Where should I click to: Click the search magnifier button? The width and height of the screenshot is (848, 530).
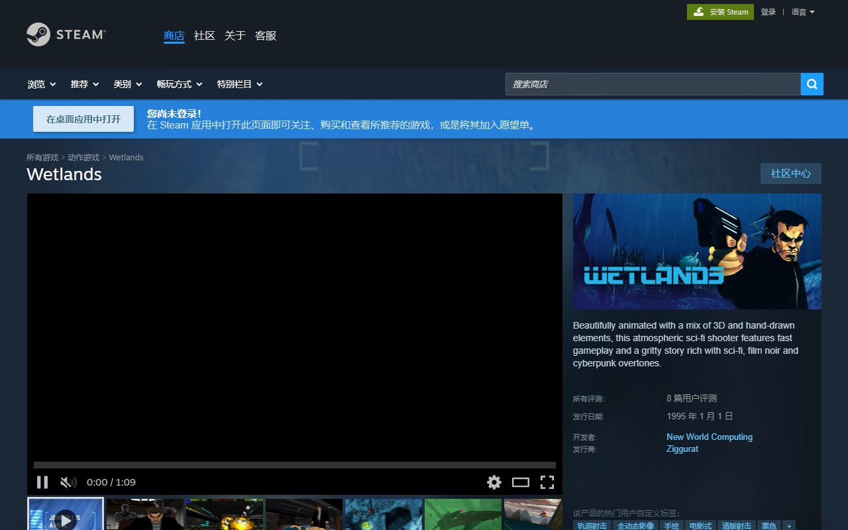(812, 84)
